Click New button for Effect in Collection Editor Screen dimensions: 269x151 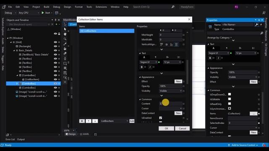coord(178,81)
